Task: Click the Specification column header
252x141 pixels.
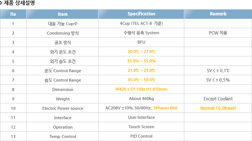Action: tap(141, 14)
